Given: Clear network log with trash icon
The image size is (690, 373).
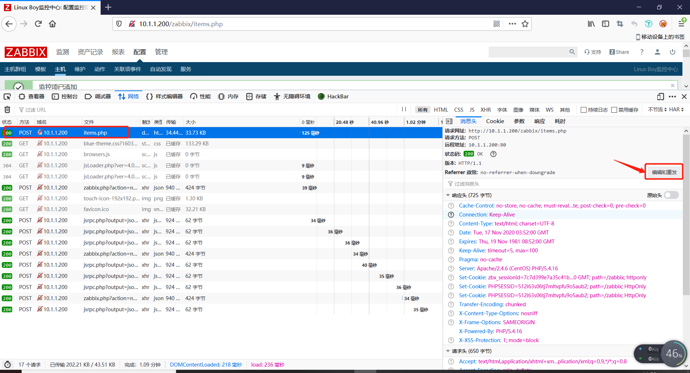Looking at the screenshot, I should tap(7, 109).
